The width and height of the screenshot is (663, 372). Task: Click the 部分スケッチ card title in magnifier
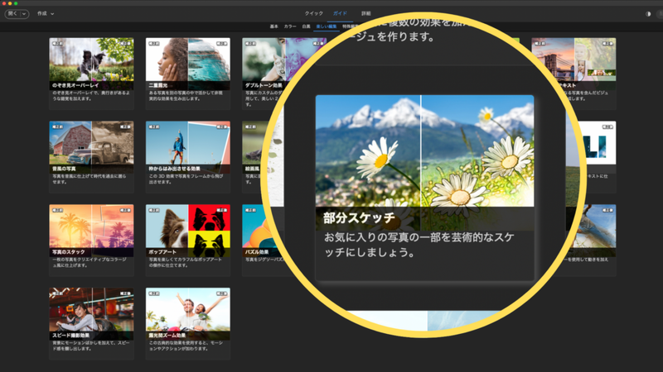[x=359, y=217]
